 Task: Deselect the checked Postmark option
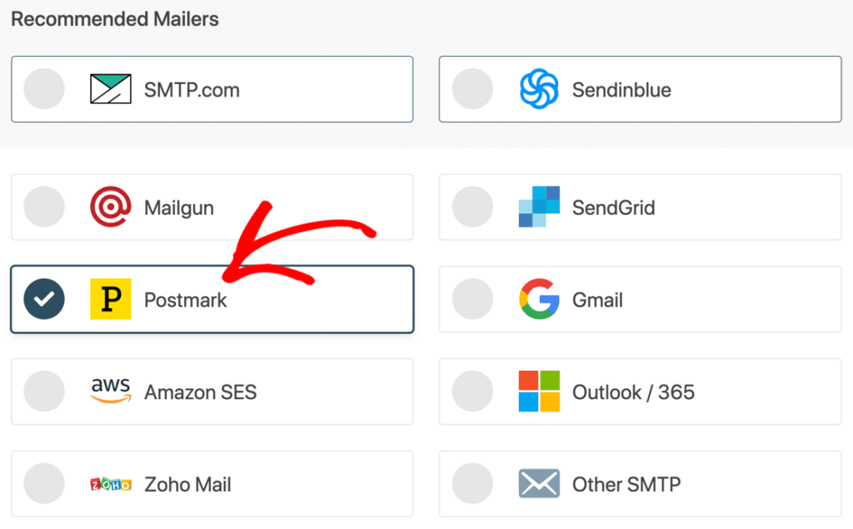click(43, 299)
